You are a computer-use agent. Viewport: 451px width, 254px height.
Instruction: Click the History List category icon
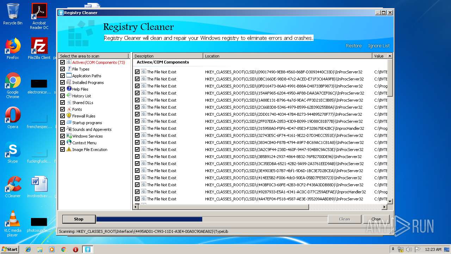[x=69, y=96]
